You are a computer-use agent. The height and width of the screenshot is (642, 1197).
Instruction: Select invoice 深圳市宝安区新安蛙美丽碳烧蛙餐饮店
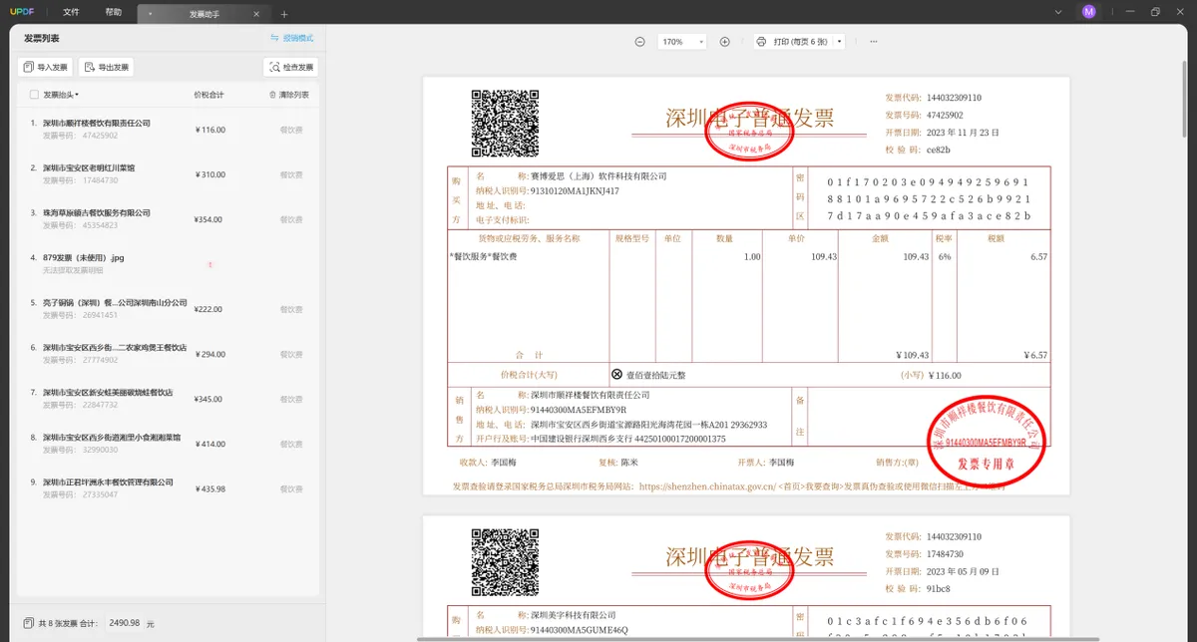tap(168, 398)
